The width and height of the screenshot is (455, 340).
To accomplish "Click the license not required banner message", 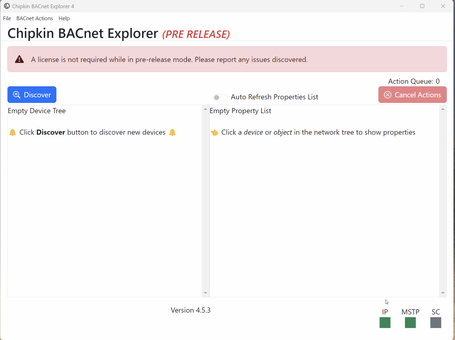I will pos(169,59).
